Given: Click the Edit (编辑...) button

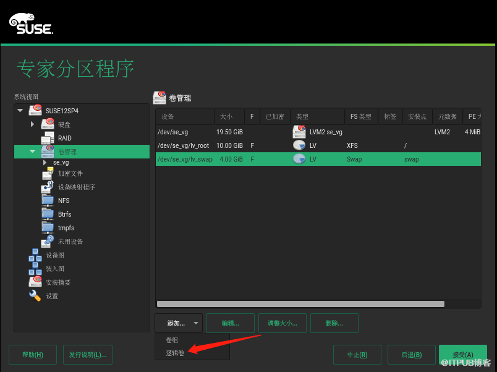Looking at the screenshot, I should coord(231,323).
